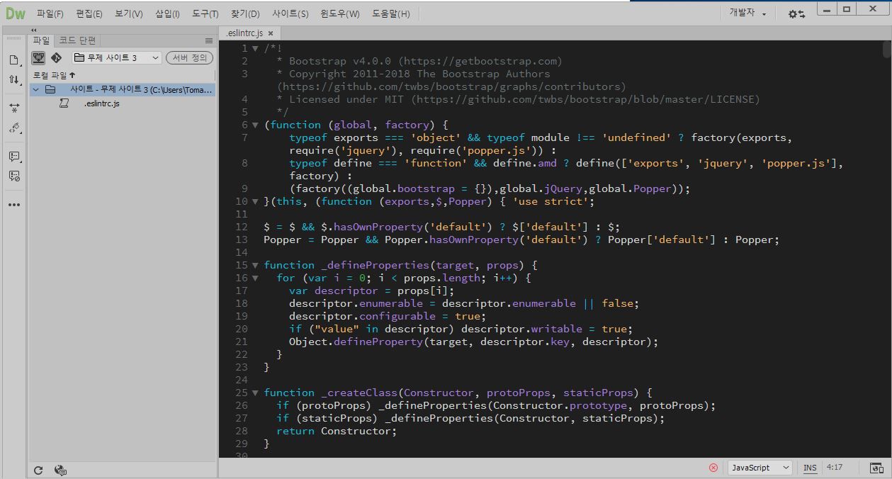Create a new file using the document icon

click(x=13, y=60)
